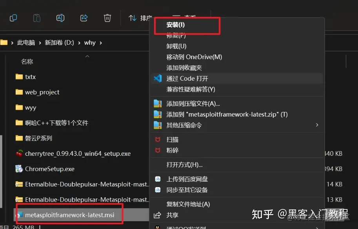The width and height of the screenshot is (358, 229).
Task: Click folder icon of web_project
Action: [x=19, y=92]
